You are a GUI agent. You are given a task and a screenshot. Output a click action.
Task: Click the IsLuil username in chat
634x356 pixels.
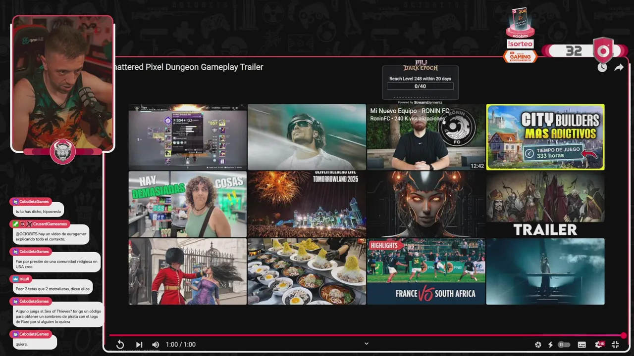tap(24, 279)
